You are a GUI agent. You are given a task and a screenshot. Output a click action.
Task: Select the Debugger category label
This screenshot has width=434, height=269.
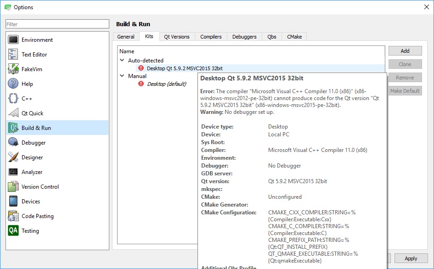click(x=34, y=142)
